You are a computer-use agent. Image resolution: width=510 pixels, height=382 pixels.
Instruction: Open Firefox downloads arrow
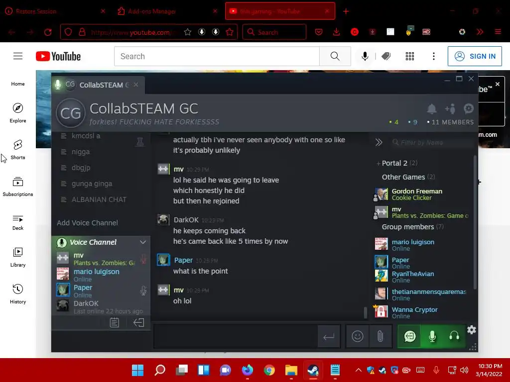point(336,32)
